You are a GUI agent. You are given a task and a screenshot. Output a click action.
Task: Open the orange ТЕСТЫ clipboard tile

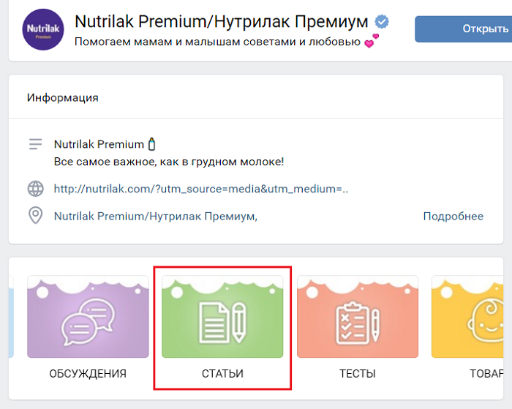coord(358,317)
